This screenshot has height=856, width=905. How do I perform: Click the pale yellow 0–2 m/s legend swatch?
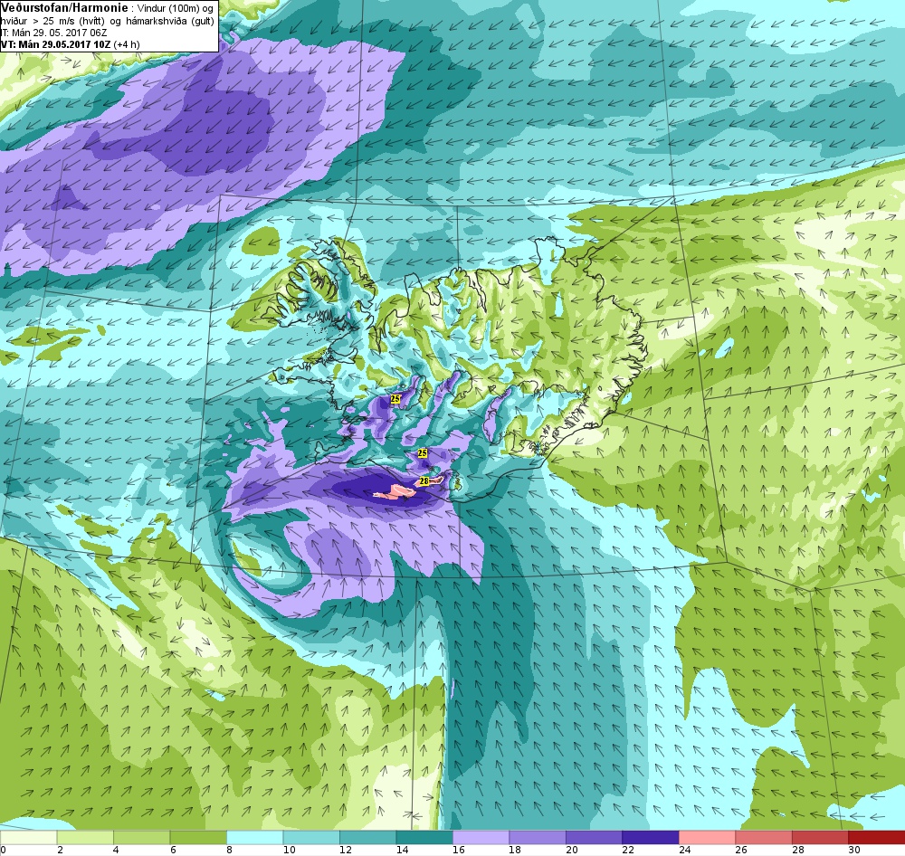[x=28, y=837]
